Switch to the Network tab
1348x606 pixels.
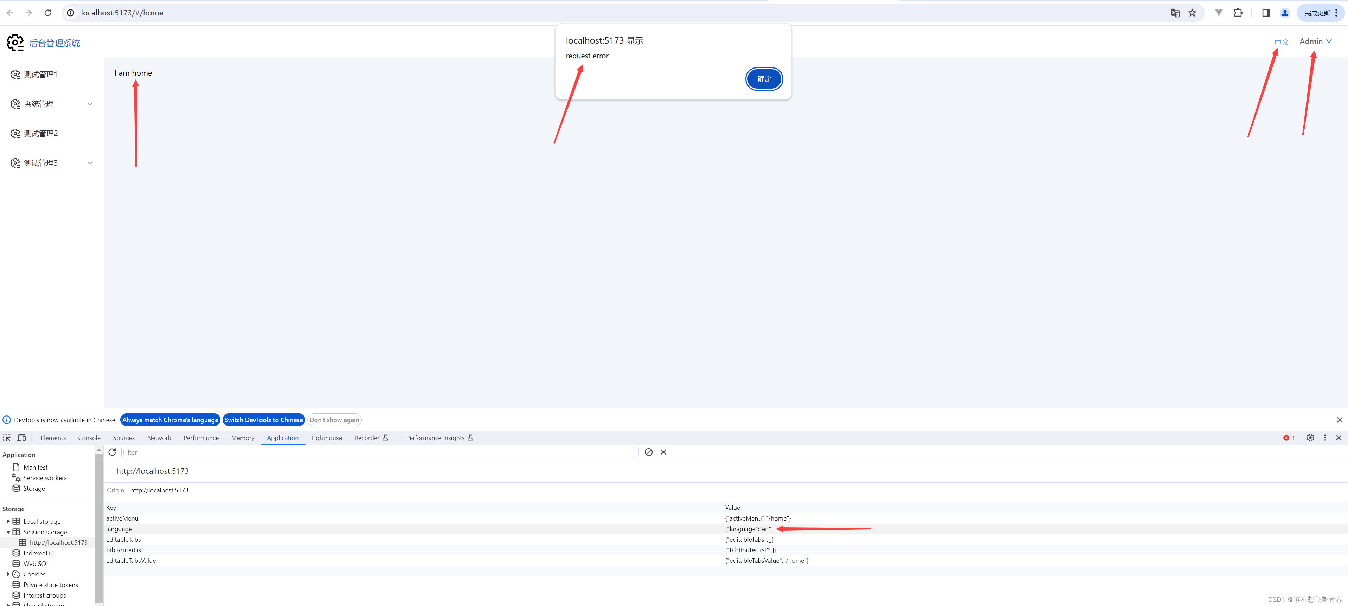coord(159,438)
